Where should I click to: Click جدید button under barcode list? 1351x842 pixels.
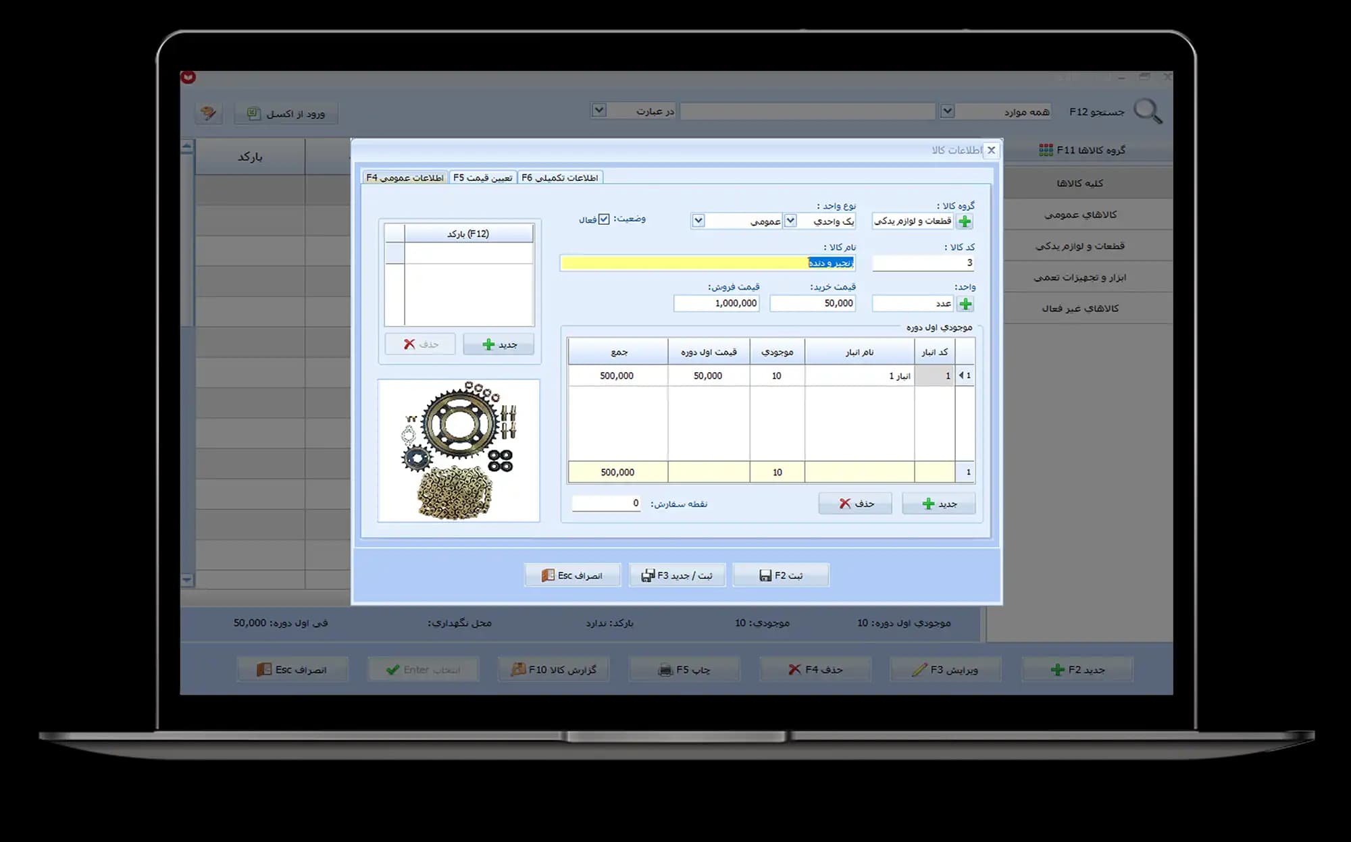click(499, 344)
